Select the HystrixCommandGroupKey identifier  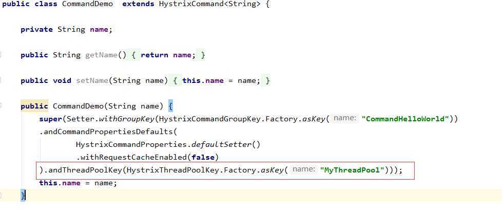210,119
